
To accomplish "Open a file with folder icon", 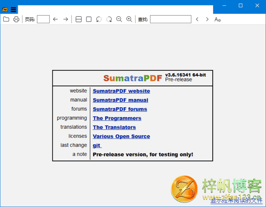I will (x=6, y=19).
